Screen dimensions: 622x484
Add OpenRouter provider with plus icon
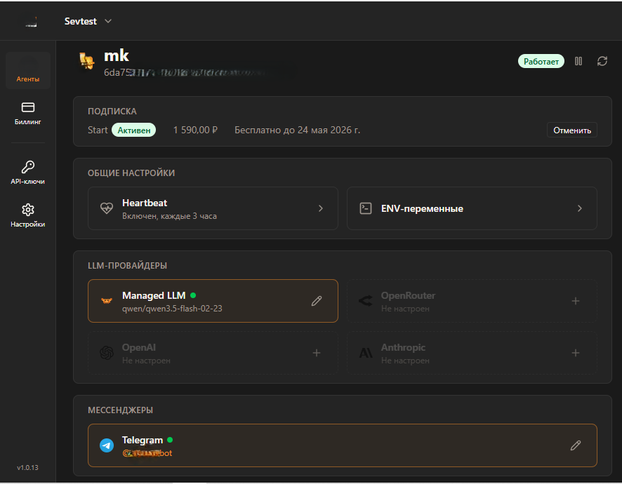(x=576, y=301)
